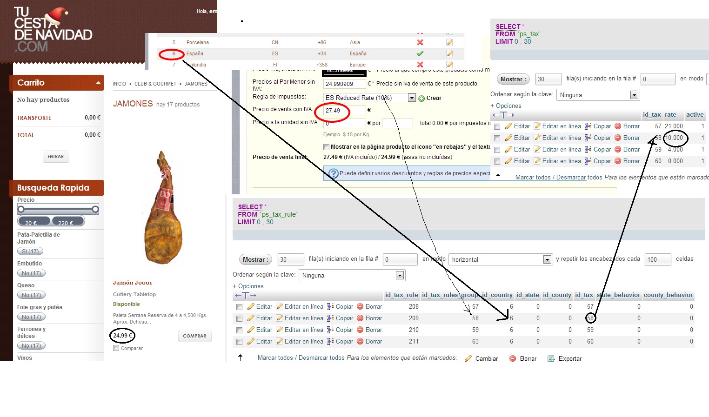The image size is (709, 417).
Task: Click Marcar todos below the ps_tax_rule table
Action: tap(275, 358)
